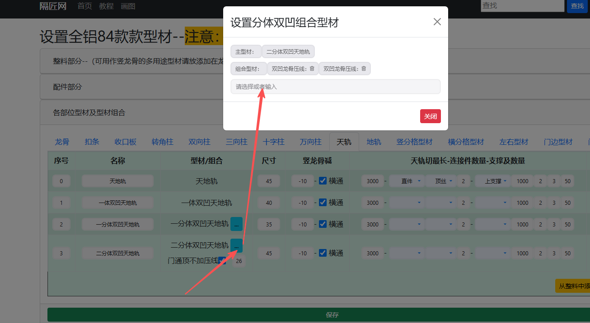590x323 pixels.
Task: Open the 画图 navigation link
Action: 128,6
